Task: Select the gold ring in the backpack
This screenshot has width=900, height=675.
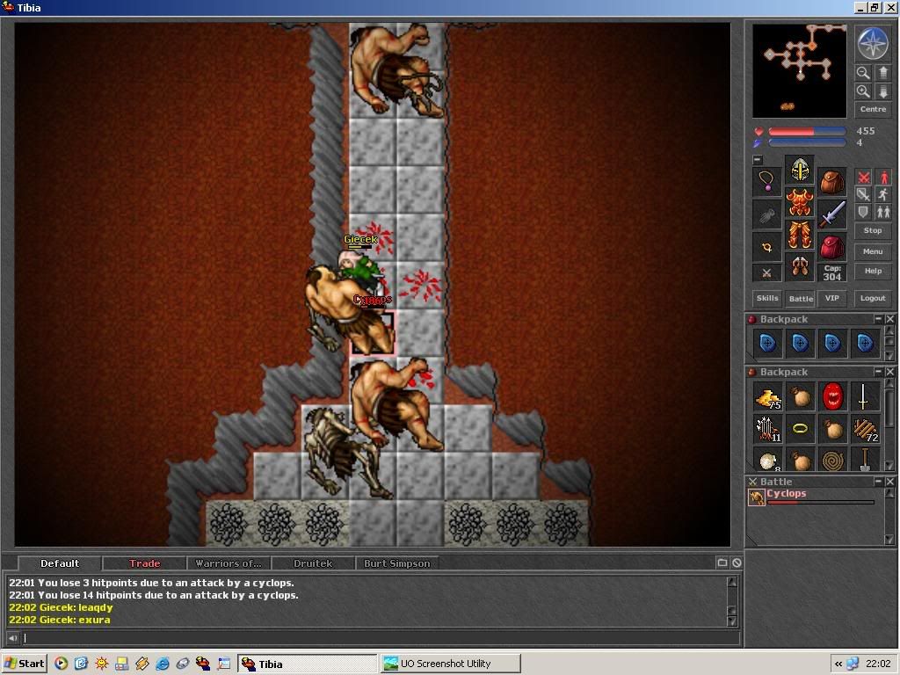Action: click(800, 429)
